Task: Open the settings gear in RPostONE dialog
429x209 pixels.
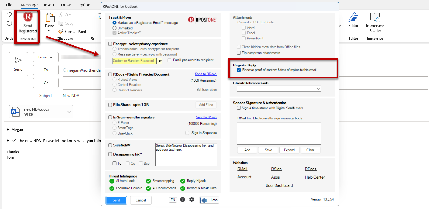Action: click(192, 199)
